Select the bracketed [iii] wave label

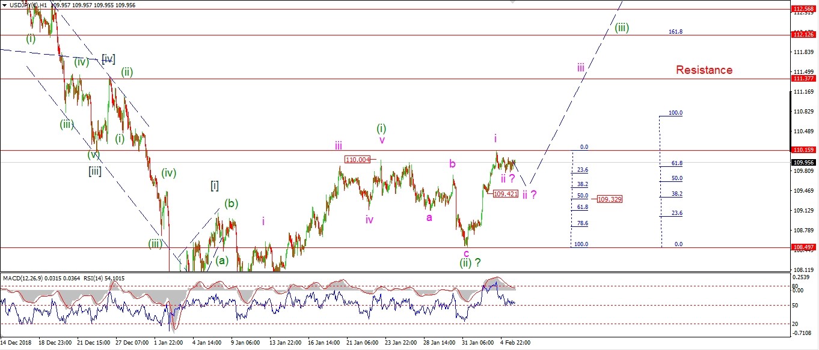pos(94,171)
